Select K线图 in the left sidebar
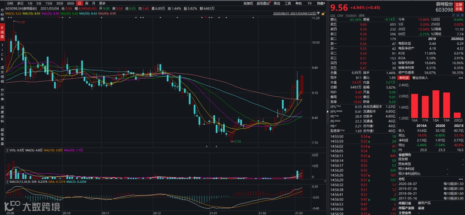 coord(3,33)
